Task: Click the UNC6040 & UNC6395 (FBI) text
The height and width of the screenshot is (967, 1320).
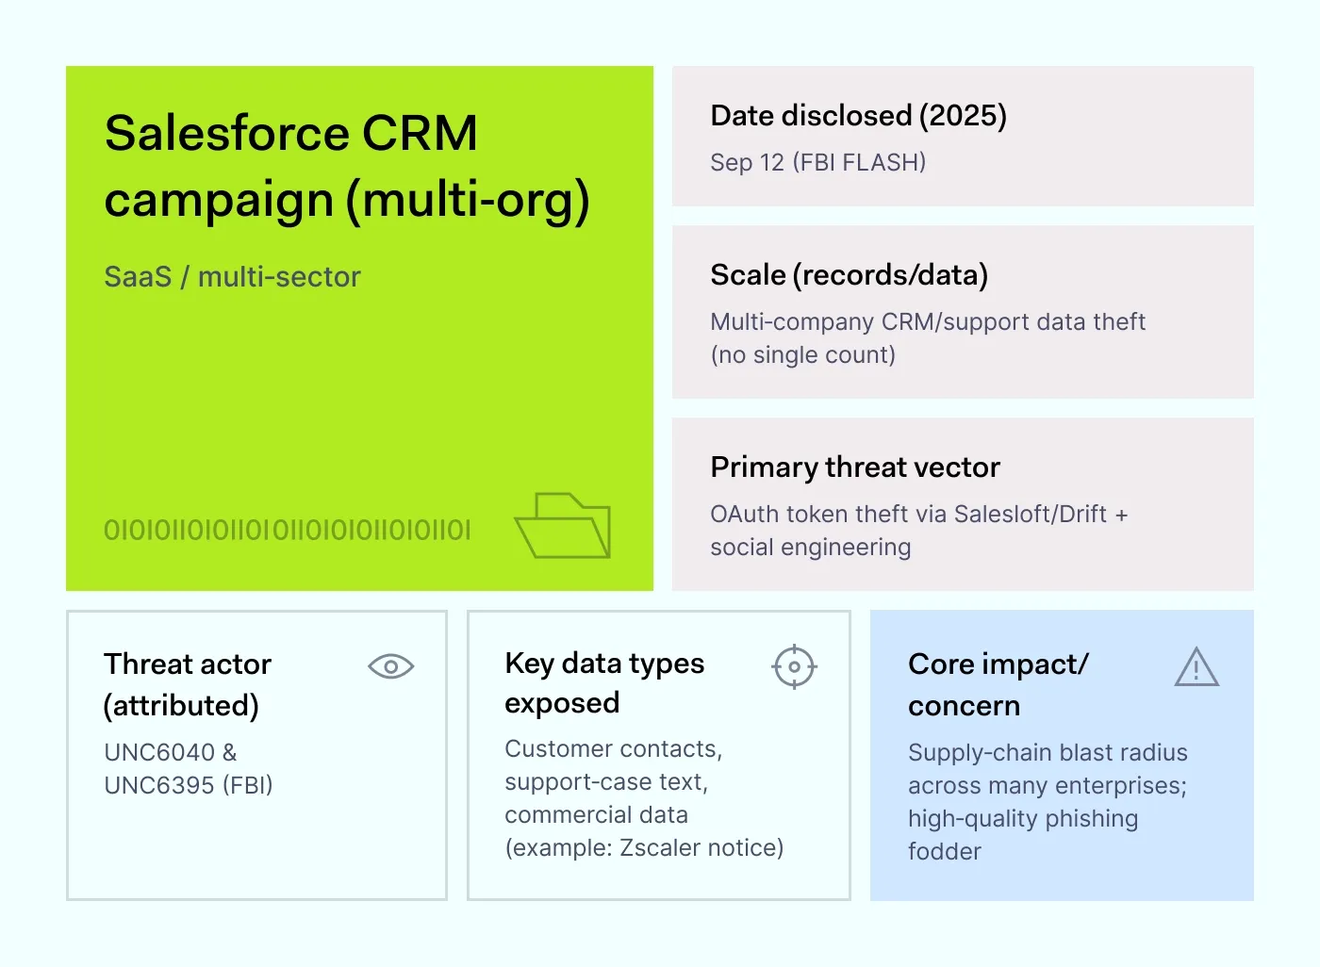Action: point(188,768)
